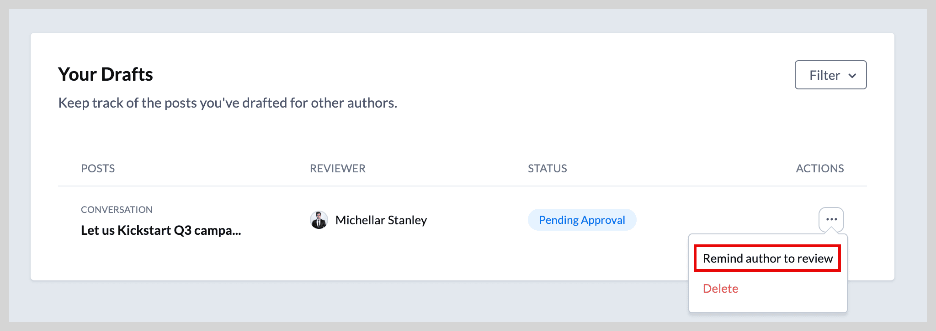Click the Your Drafts heading
The height and width of the screenshot is (331, 936).
click(x=106, y=74)
